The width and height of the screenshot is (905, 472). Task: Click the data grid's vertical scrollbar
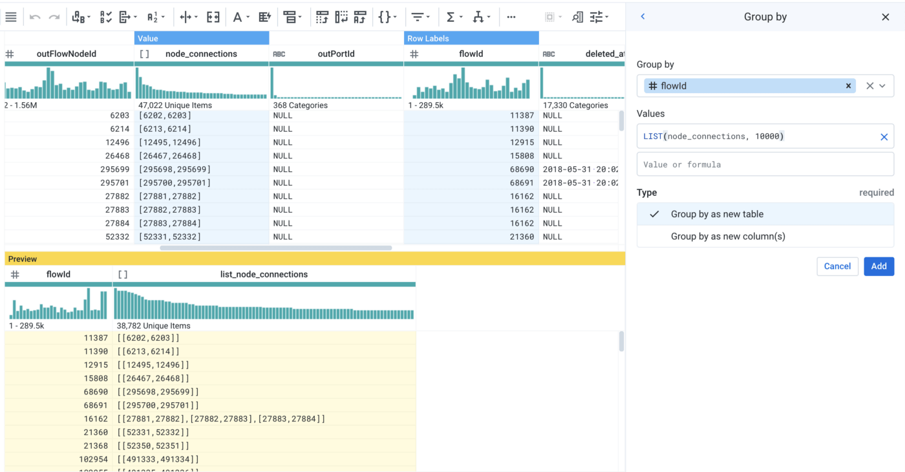pyautogui.click(x=622, y=120)
